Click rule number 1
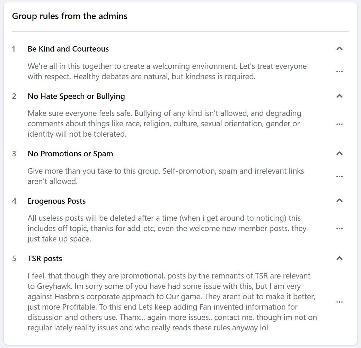 (x=14, y=49)
